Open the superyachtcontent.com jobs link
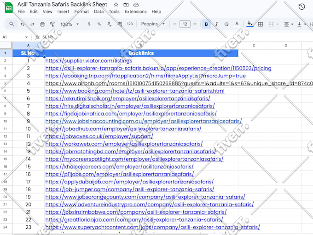This screenshot has width=313, height=235. [x=153, y=228]
